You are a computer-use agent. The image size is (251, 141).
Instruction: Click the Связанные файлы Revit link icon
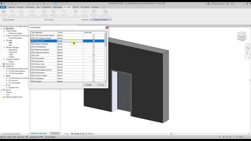pos(4,97)
